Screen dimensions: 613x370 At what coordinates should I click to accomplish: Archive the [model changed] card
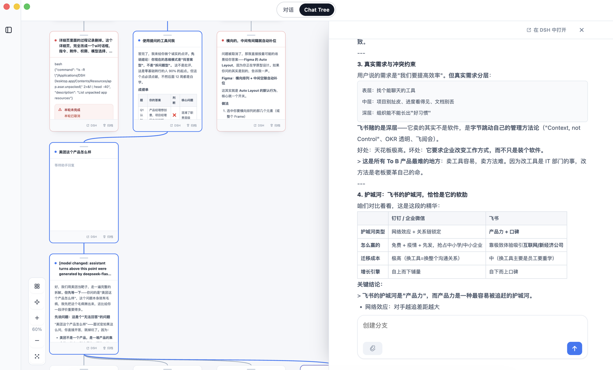(x=108, y=348)
